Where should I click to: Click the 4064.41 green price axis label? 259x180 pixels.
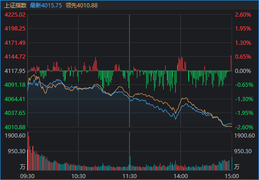(15, 99)
